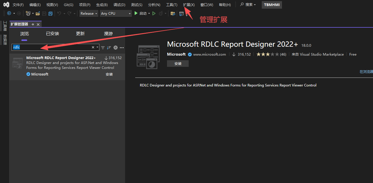Click the save all icon
Screen dimensions: 373x183
point(51,13)
